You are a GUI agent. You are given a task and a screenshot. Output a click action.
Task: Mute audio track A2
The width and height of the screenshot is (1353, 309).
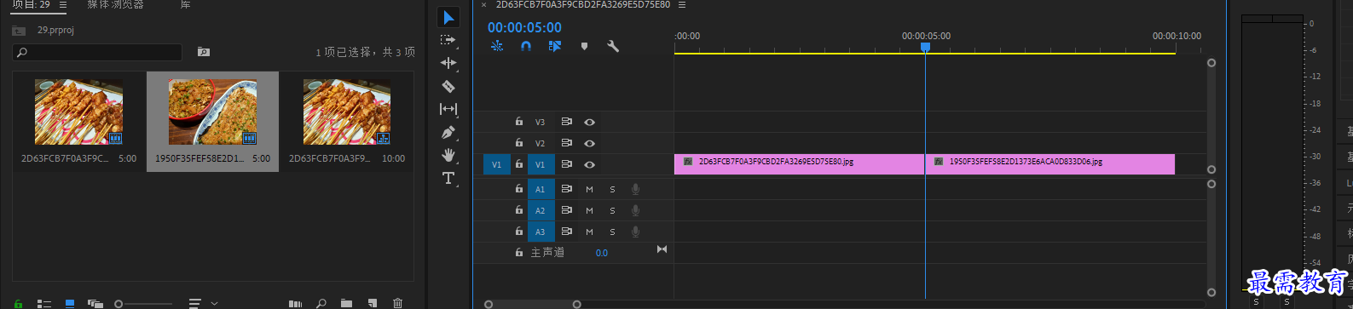click(x=589, y=210)
